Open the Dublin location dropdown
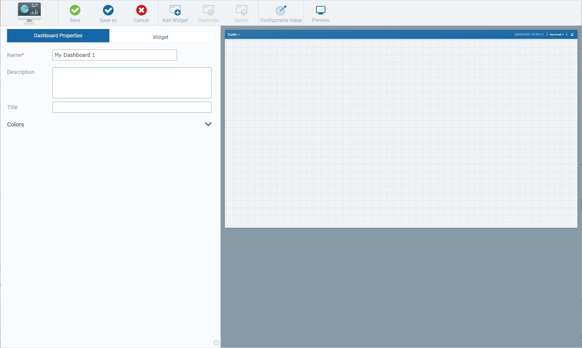This screenshot has height=348, width=582. [x=233, y=34]
